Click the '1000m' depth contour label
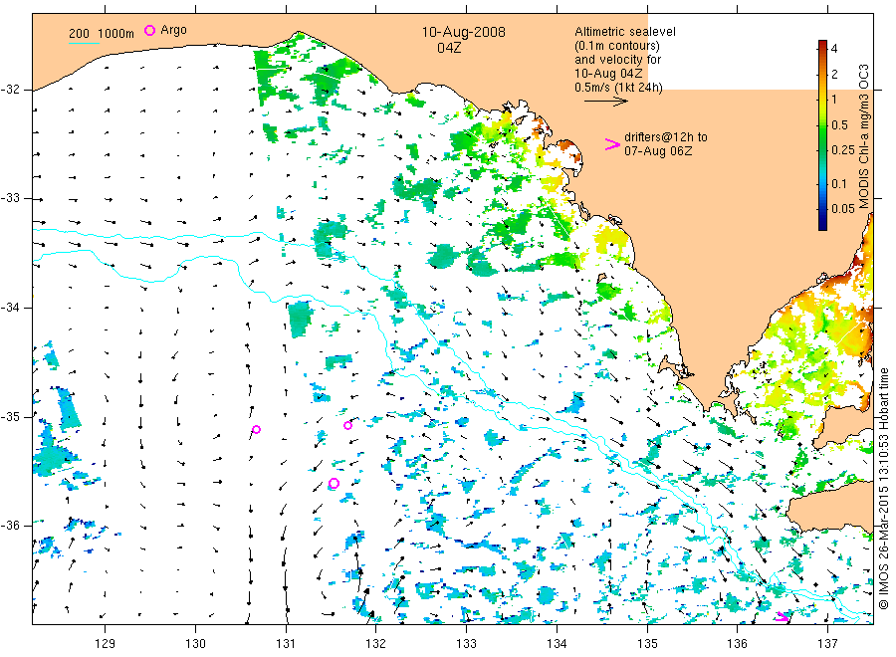The image size is (896, 657). 116,34
